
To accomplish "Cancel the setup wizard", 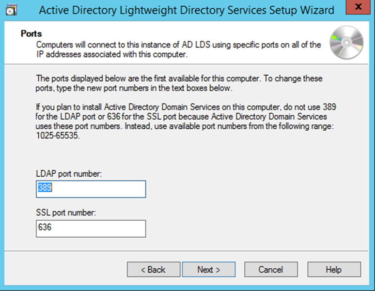I will (x=270, y=270).
